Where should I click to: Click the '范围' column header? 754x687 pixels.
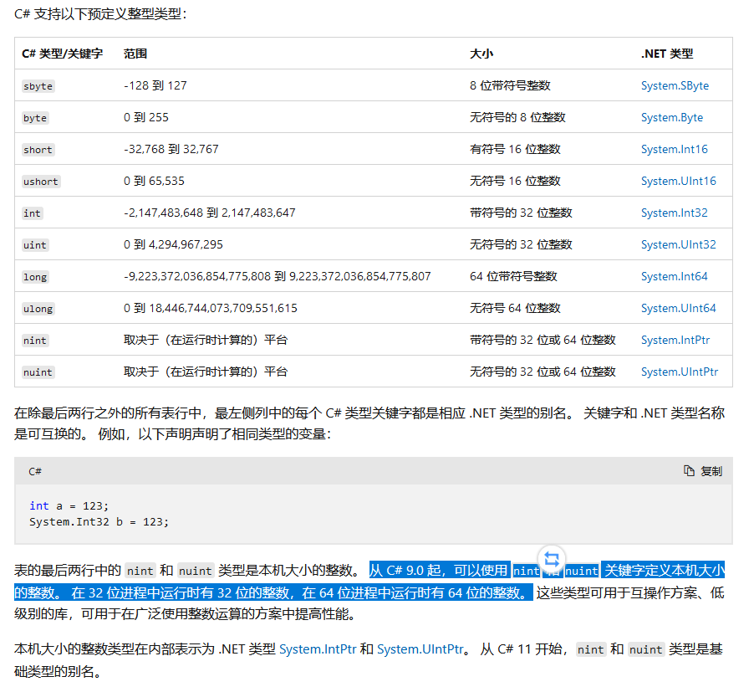pos(135,54)
